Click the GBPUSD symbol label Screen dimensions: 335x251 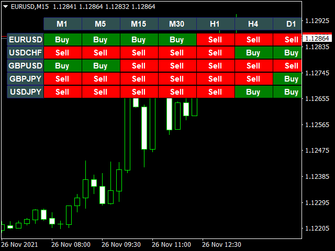pos(26,66)
